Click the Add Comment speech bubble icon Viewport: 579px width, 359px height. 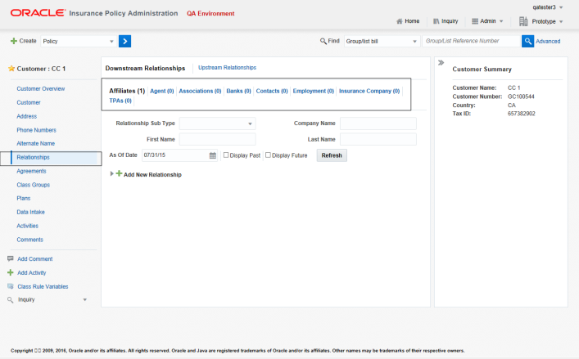[x=11, y=258]
